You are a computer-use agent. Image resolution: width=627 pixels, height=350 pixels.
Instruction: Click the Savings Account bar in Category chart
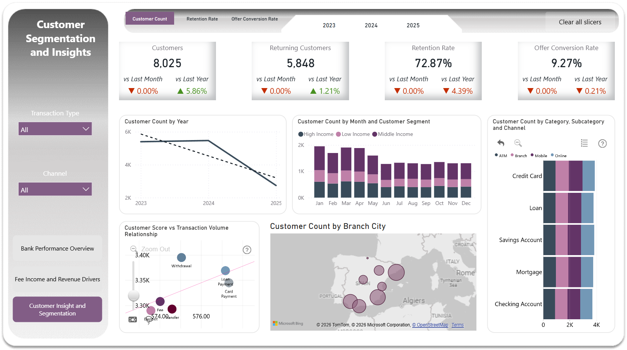568,240
